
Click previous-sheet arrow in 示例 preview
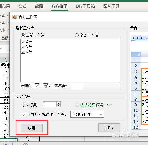click(137, 38)
